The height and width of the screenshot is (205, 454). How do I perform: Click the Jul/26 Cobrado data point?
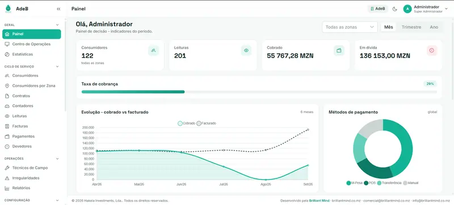click(224, 166)
